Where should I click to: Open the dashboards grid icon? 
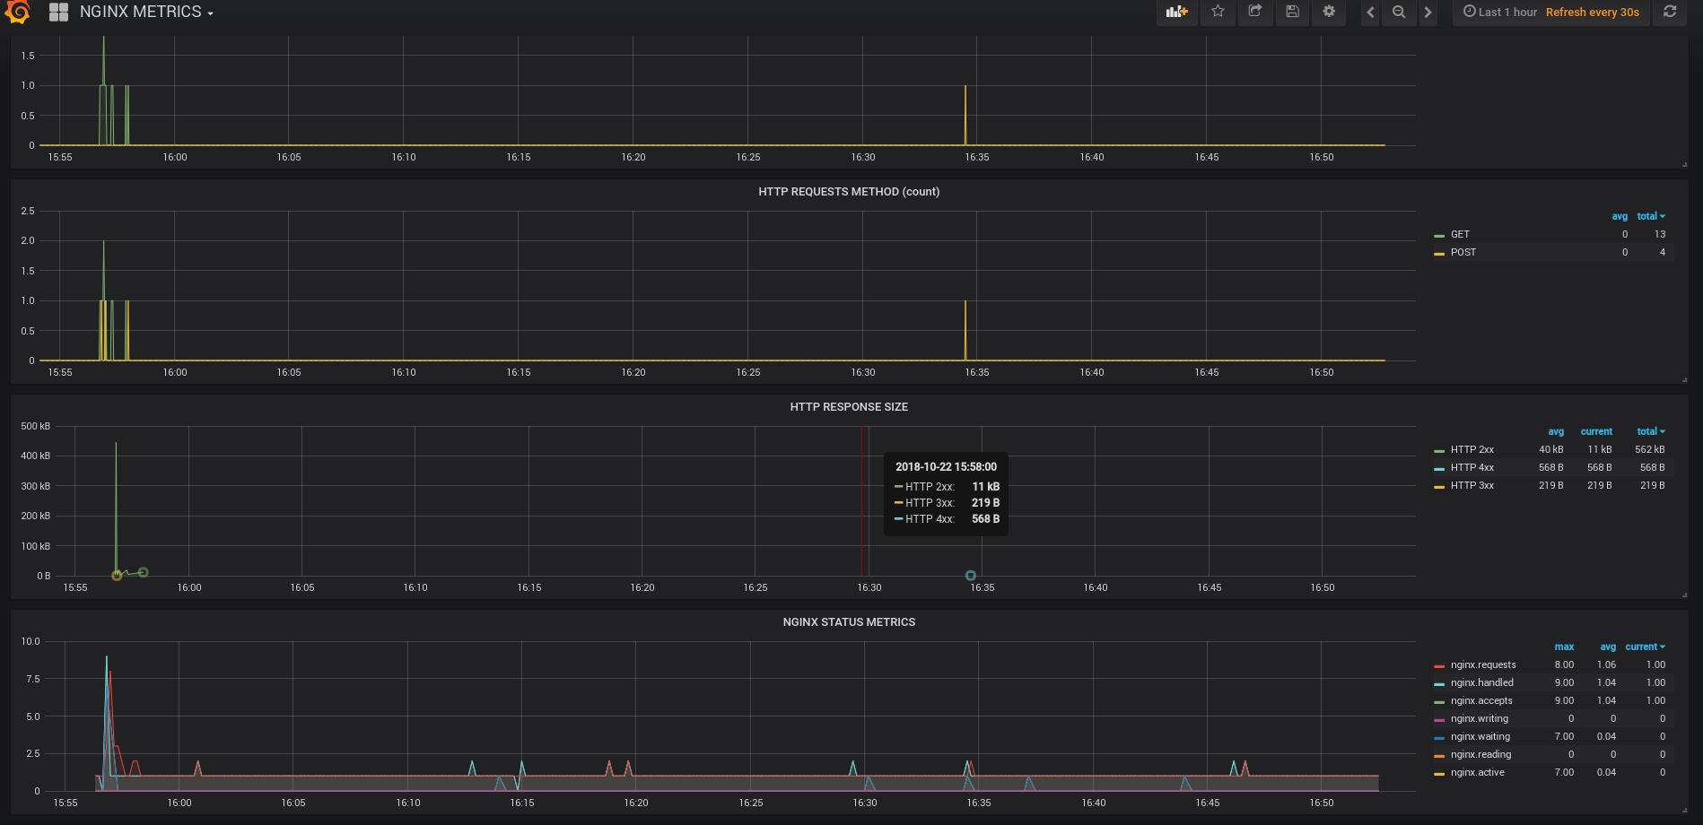pos(59,12)
